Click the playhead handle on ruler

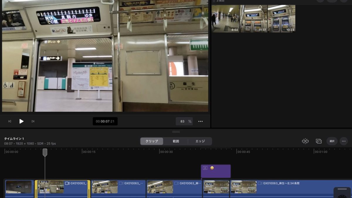45,152
